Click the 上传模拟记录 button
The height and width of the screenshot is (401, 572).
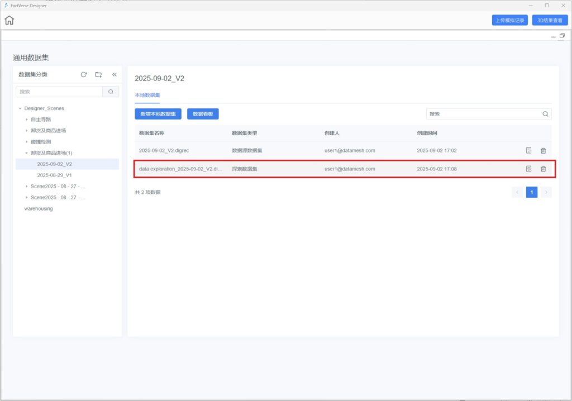509,21
